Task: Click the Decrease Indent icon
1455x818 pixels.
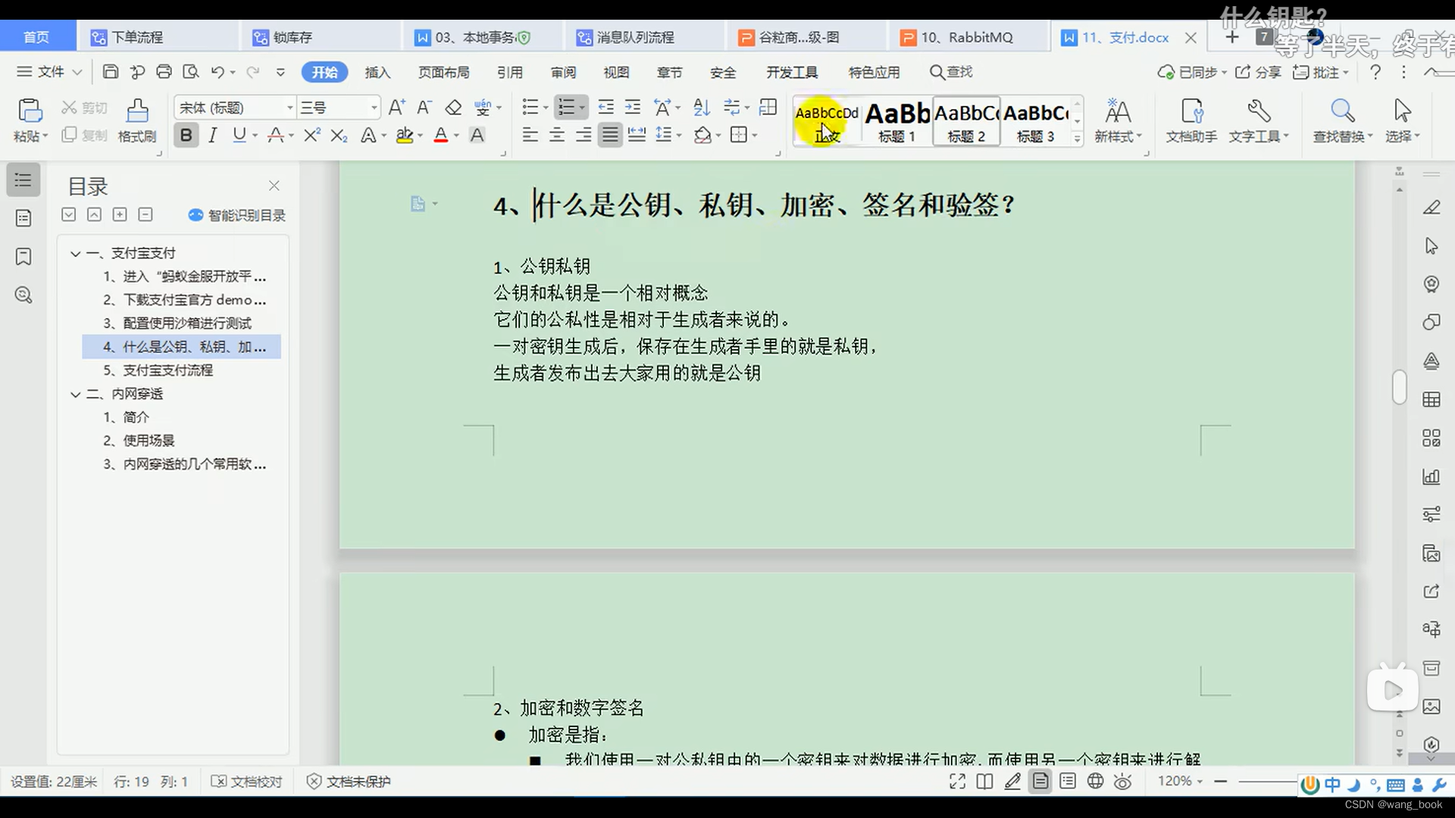Action: click(605, 108)
